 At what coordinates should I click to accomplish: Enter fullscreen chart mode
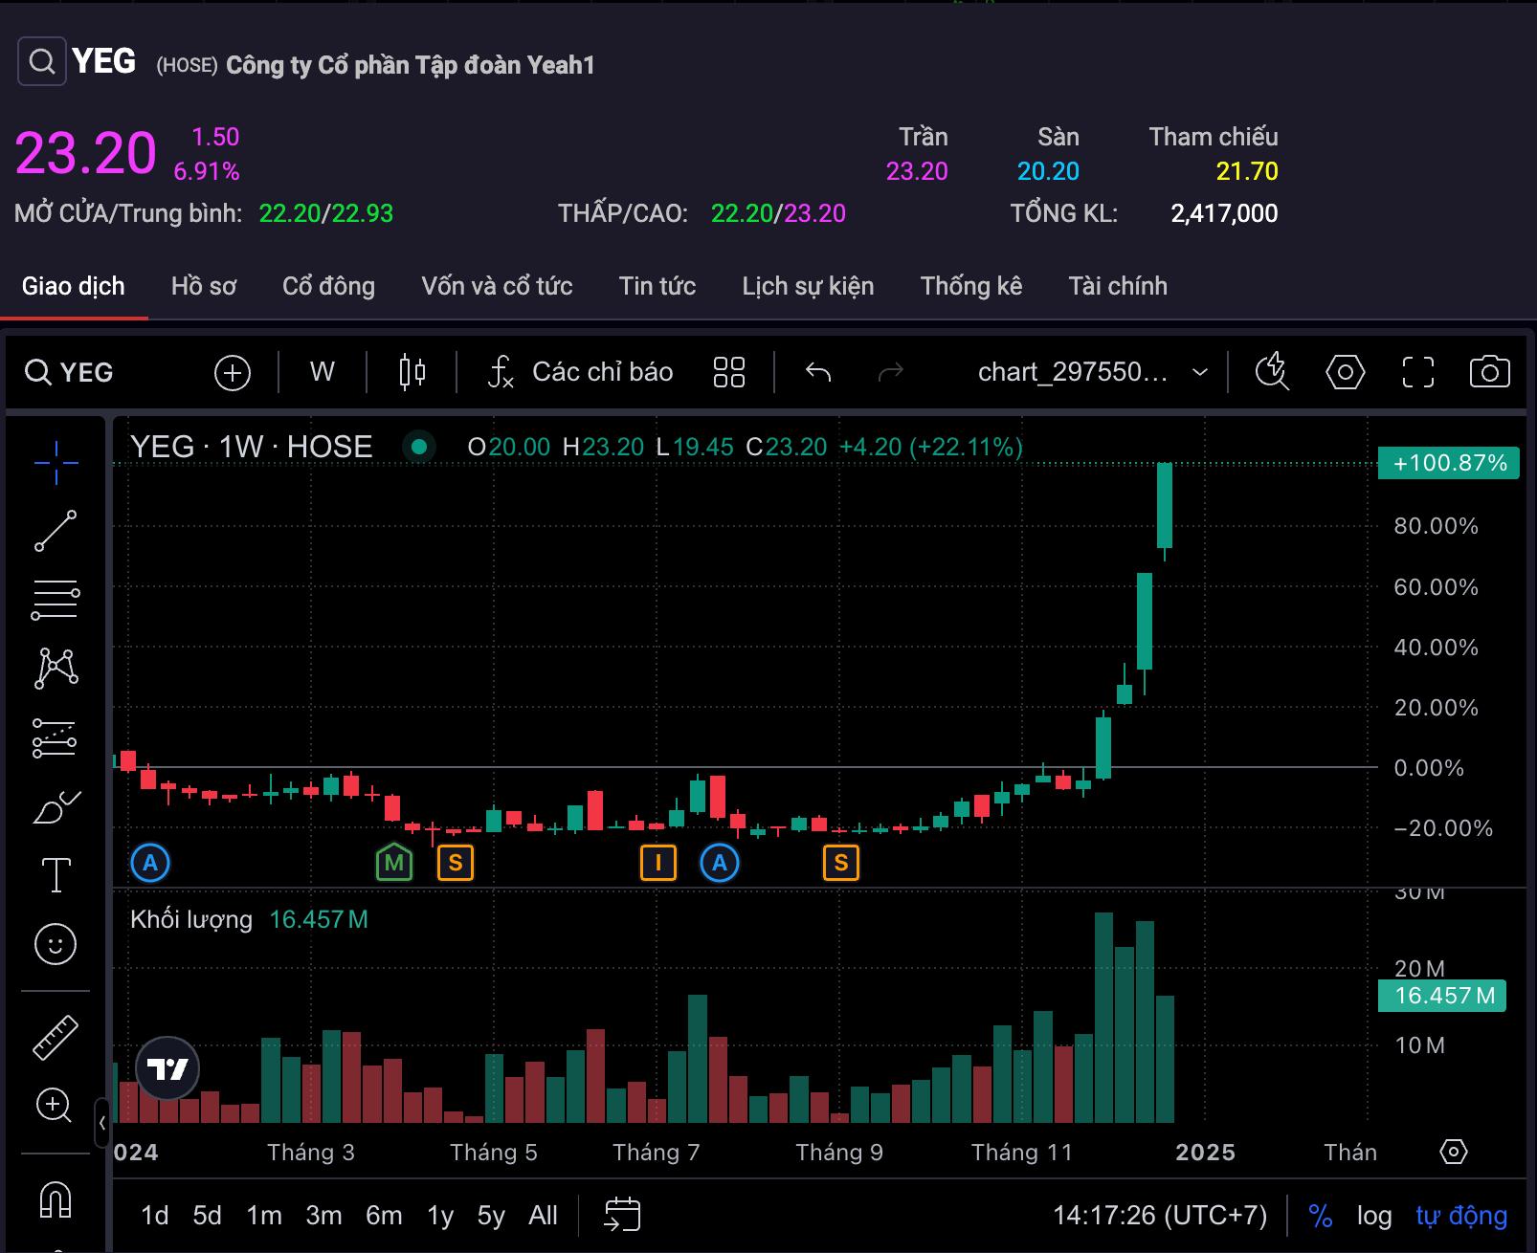coord(1417,372)
